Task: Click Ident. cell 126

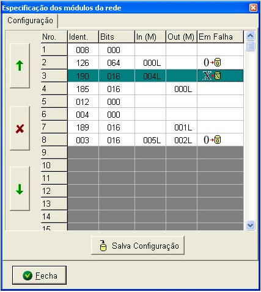Action: click(x=83, y=63)
